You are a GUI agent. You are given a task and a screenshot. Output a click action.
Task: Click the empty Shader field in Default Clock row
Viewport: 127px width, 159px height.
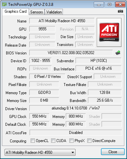click(x=112, y=124)
